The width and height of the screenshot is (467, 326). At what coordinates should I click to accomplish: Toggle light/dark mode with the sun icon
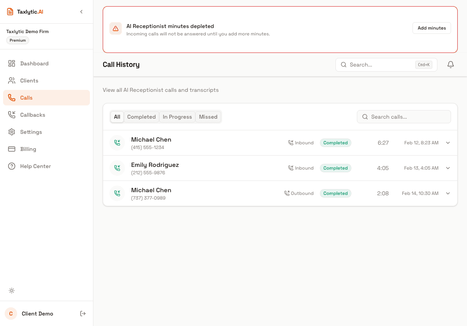pos(12,291)
